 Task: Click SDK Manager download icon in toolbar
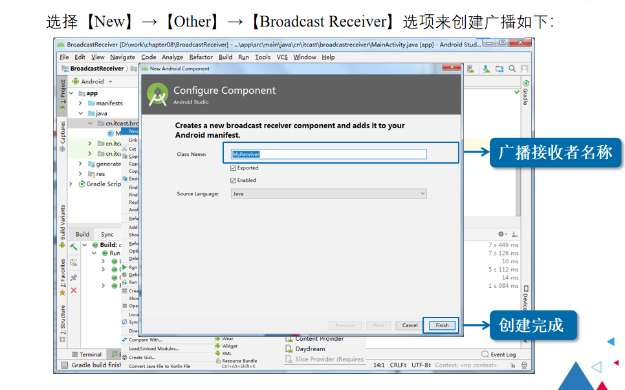tap(487, 69)
